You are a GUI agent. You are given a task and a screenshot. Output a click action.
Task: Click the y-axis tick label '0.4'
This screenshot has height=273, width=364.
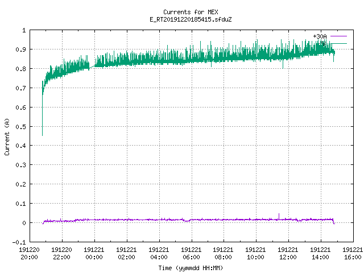point(20,146)
